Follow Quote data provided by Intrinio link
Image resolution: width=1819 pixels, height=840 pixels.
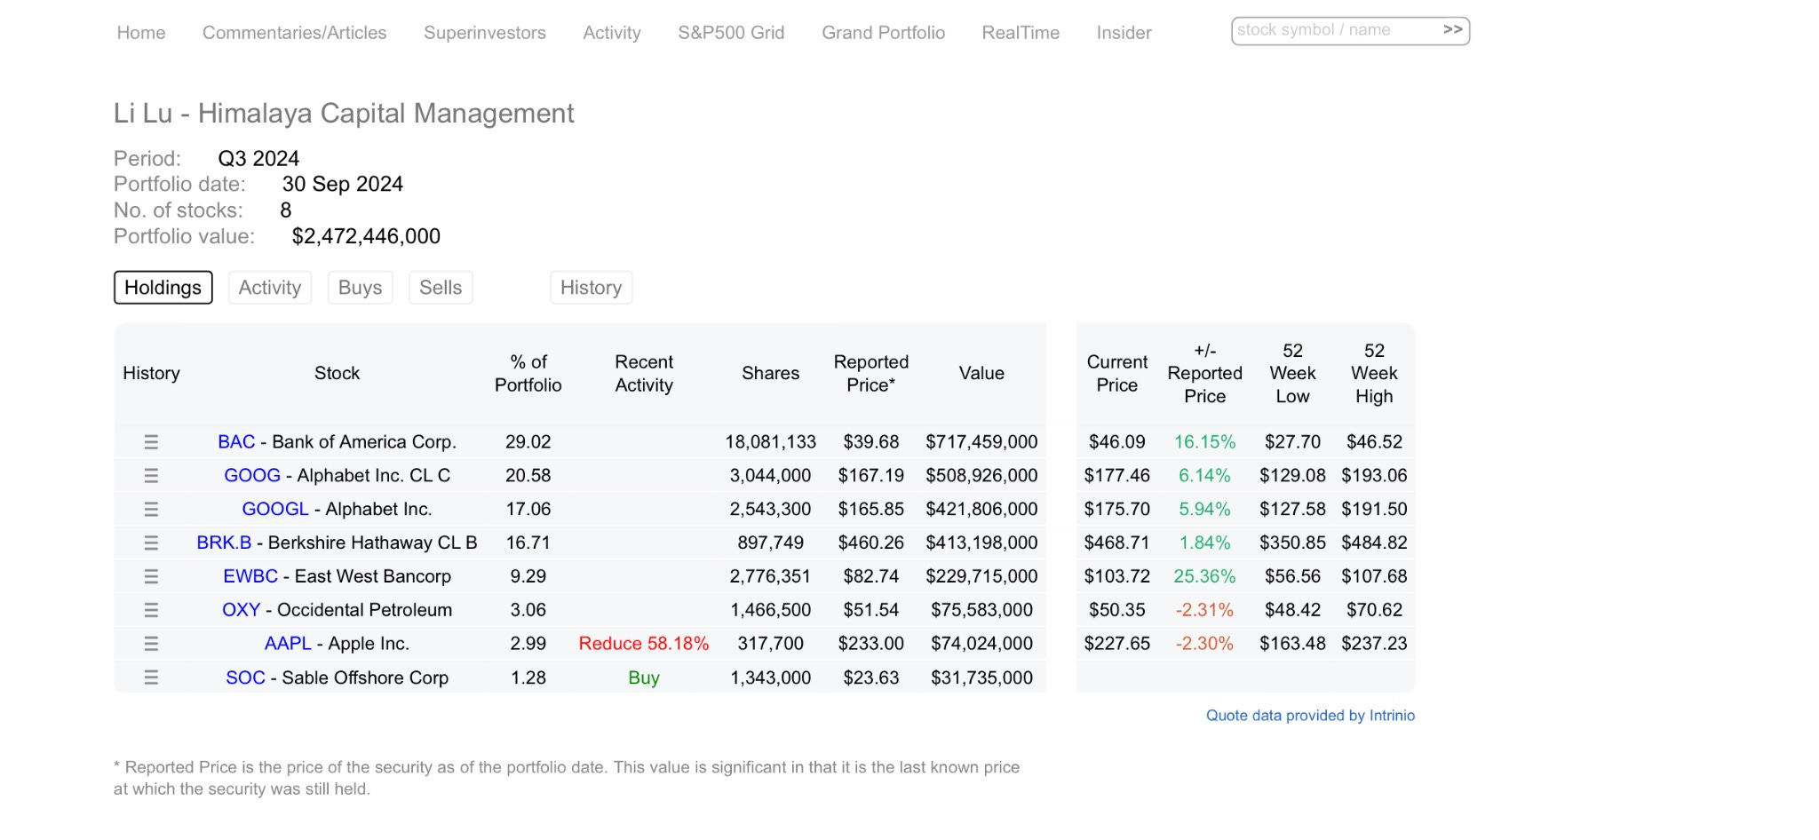click(1310, 716)
